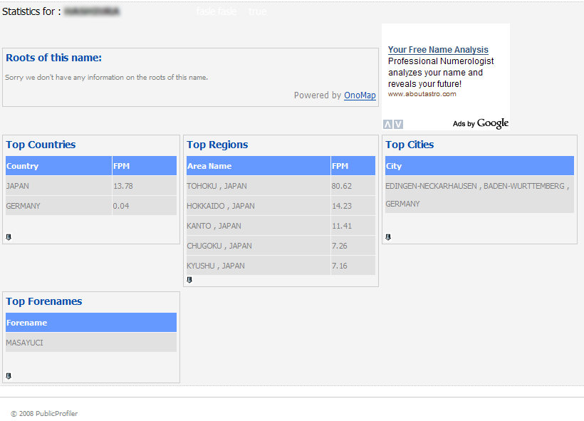Click the Ads by Google label
This screenshot has height=421, width=584.
[x=481, y=124]
